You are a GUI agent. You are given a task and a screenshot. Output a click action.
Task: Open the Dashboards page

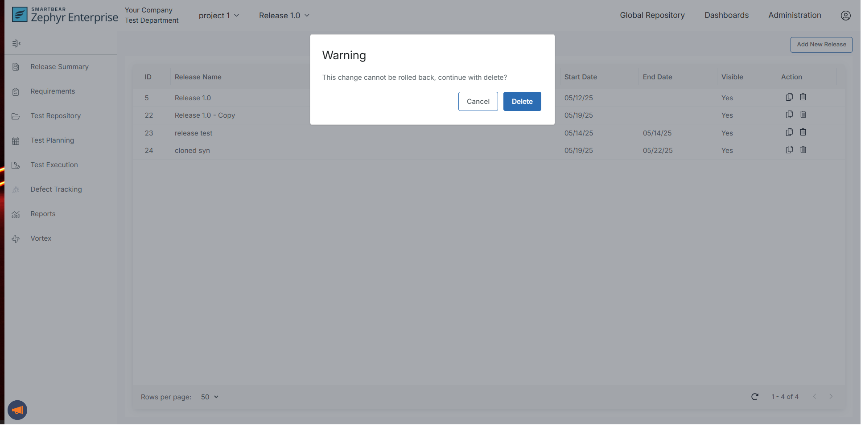[726, 15]
